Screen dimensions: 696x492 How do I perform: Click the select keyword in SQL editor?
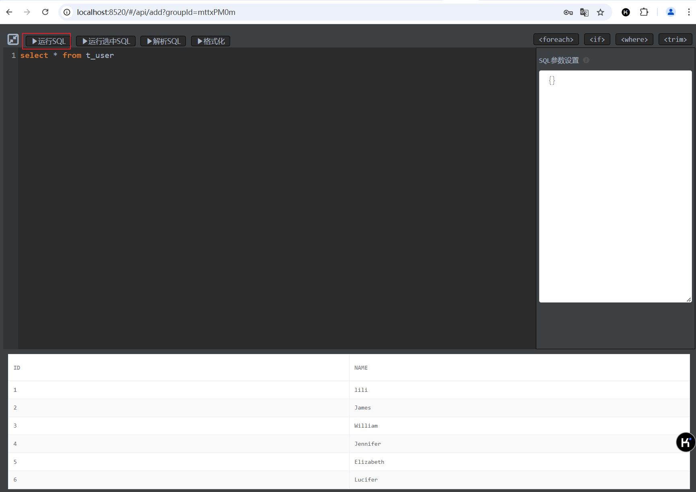[x=34, y=55]
